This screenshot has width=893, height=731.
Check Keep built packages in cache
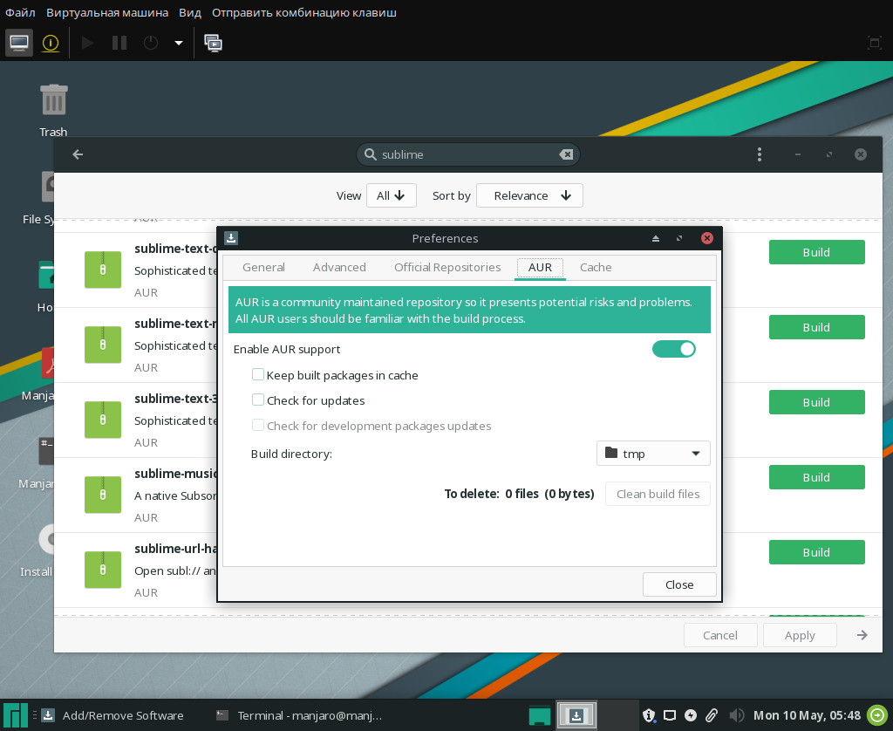pos(258,375)
